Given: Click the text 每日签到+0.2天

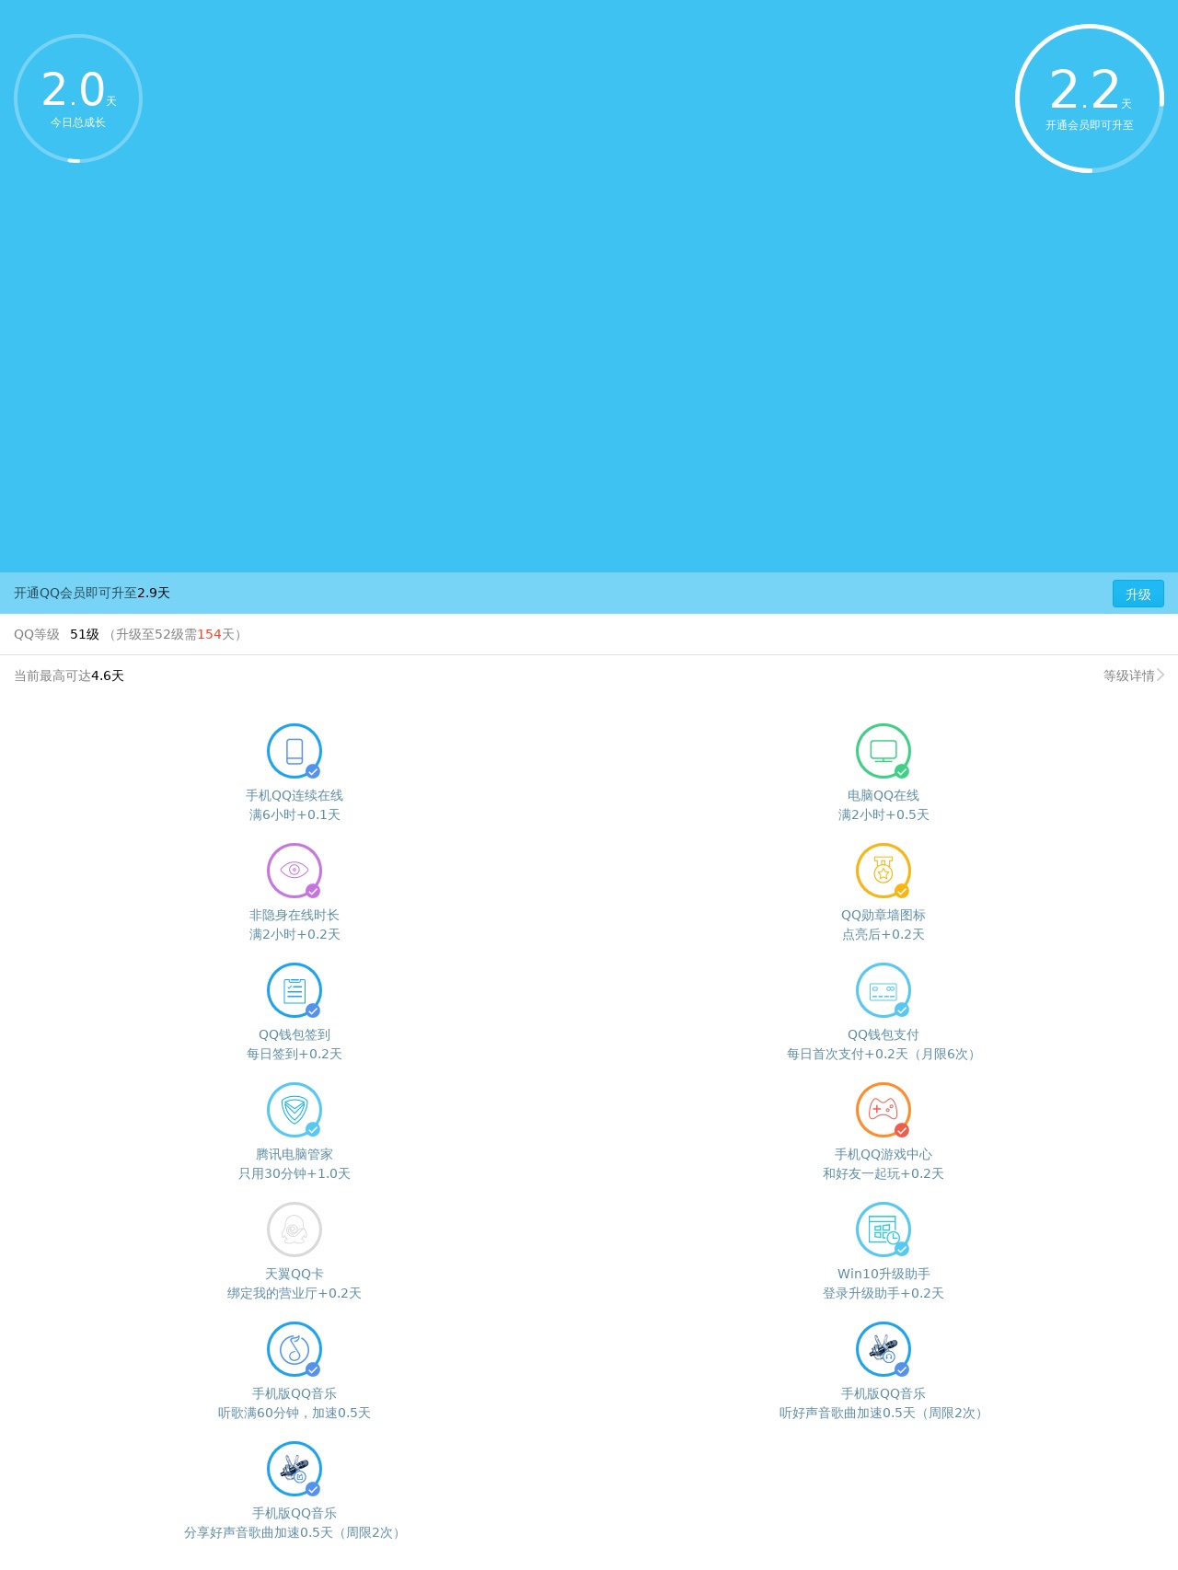Looking at the screenshot, I should [294, 1054].
